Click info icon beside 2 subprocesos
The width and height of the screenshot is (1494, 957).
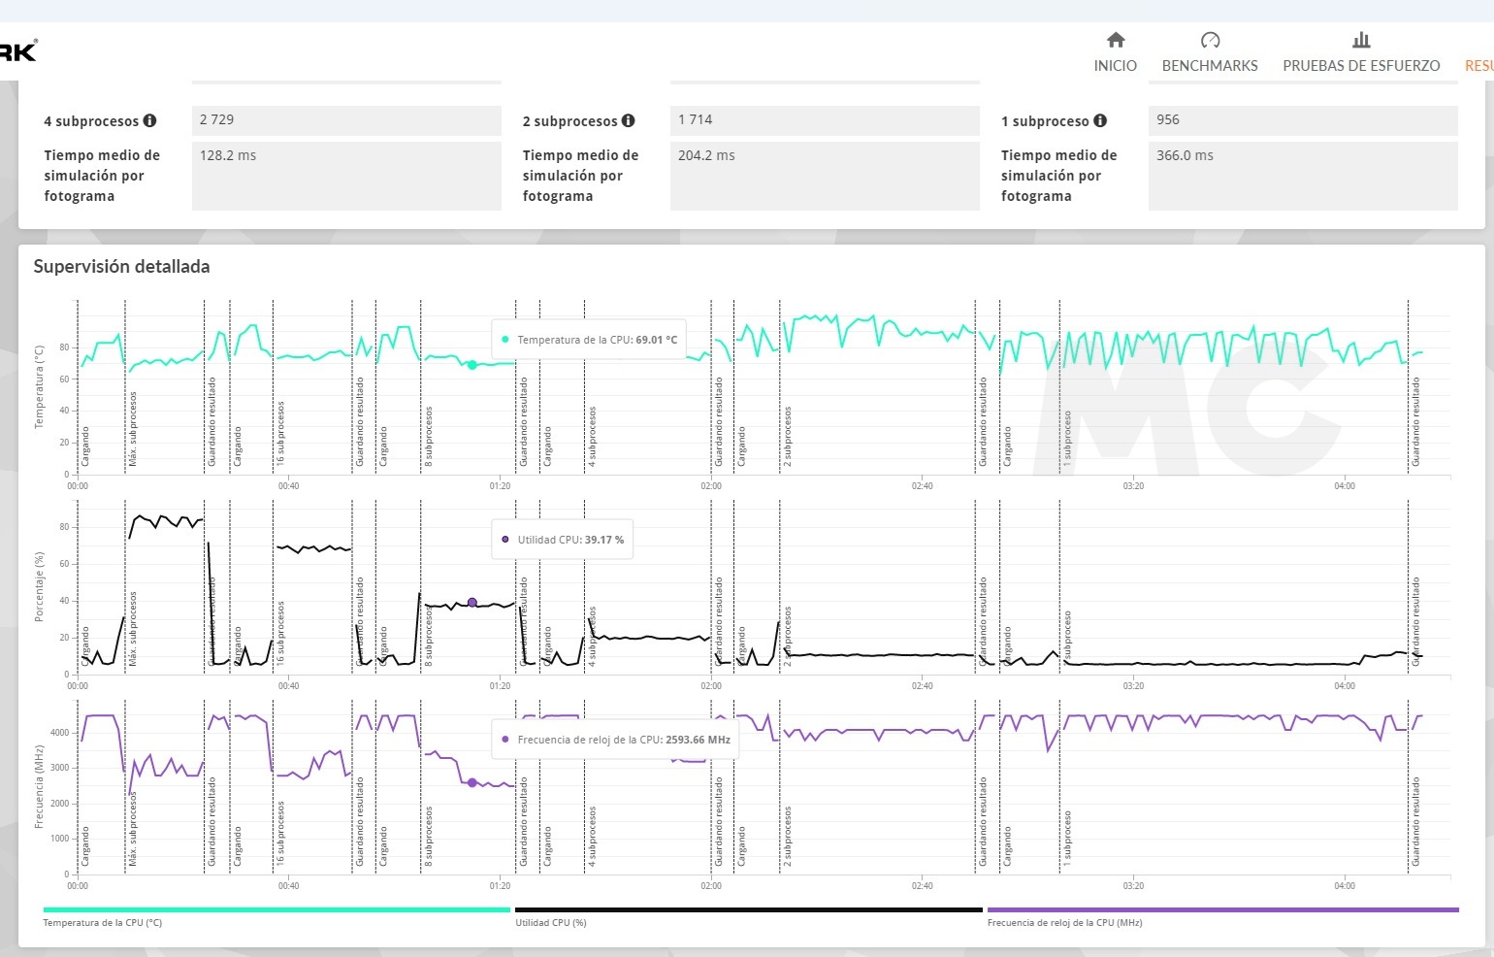tap(629, 120)
